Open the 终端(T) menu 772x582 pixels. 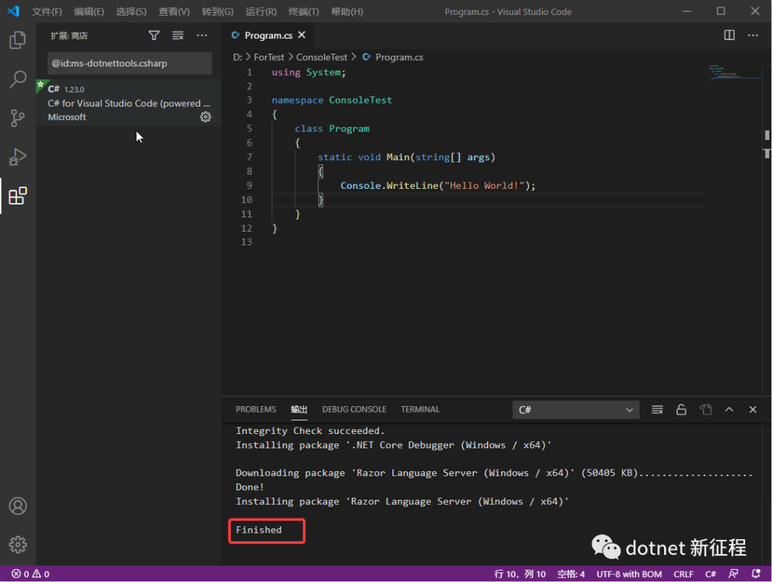tap(304, 11)
